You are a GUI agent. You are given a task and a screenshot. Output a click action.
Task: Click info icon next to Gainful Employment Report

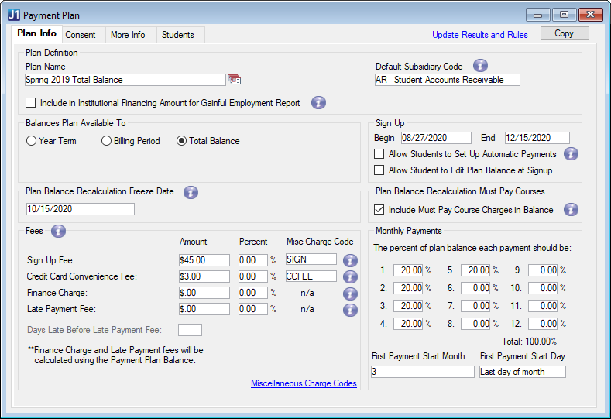coord(318,102)
